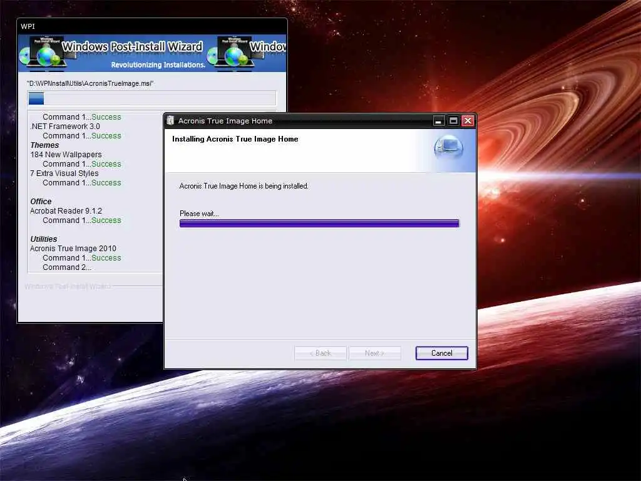Click Success under 184 New Wallpapers
Screen dimensions: 641x481
click(x=106, y=164)
